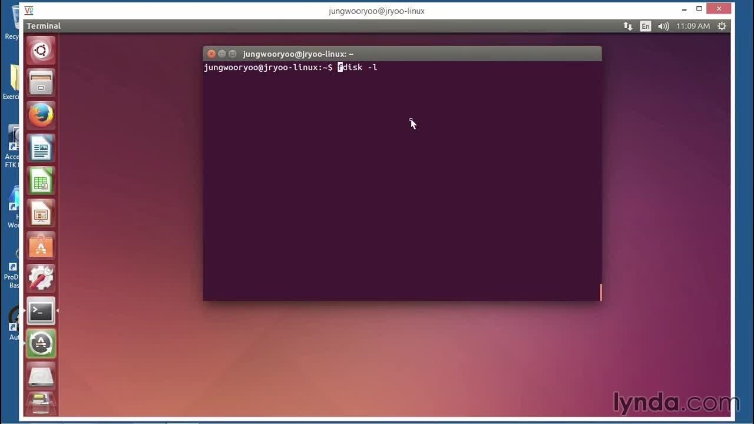Open LibreOffice Calc spreadsheet
Screen dimensions: 754x424
pyautogui.click(x=41, y=181)
